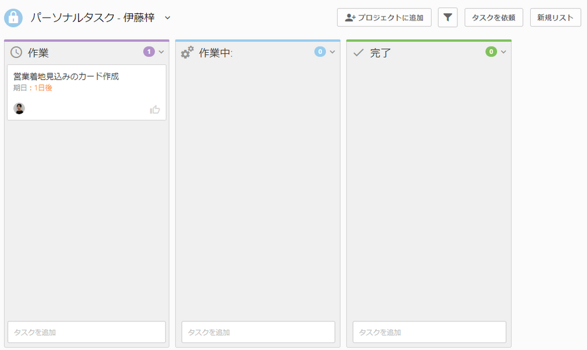587x350 pixels.
Task: Open the 作業 list menu chevron
Action: point(161,52)
